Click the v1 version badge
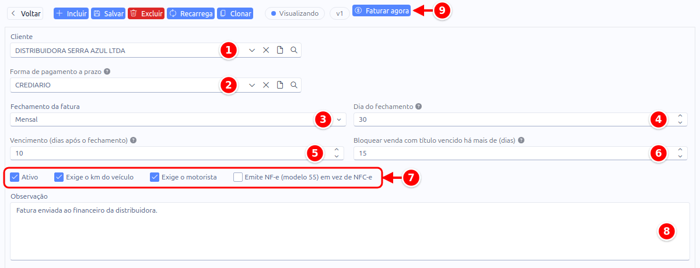Image resolution: width=700 pixels, height=268 pixels. tap(339, 13)
